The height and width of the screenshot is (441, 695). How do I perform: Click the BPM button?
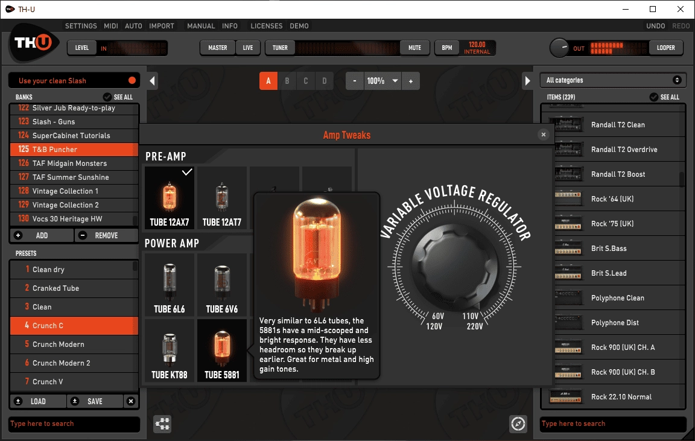point(447,48)
